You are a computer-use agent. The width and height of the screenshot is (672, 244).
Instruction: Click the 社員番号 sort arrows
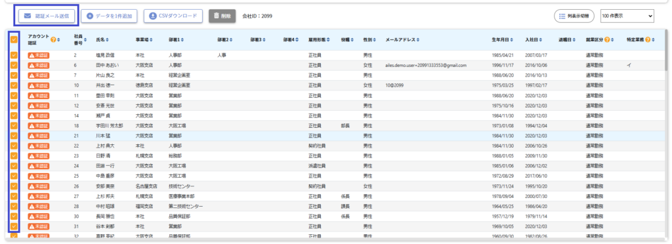pyautogui.click(x=85, y=40)
